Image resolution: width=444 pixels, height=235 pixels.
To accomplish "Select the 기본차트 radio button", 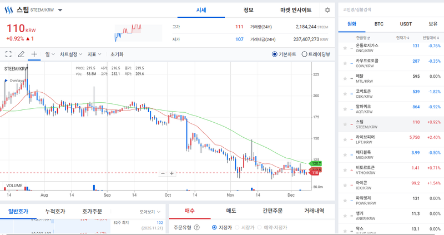I will 275,54.
